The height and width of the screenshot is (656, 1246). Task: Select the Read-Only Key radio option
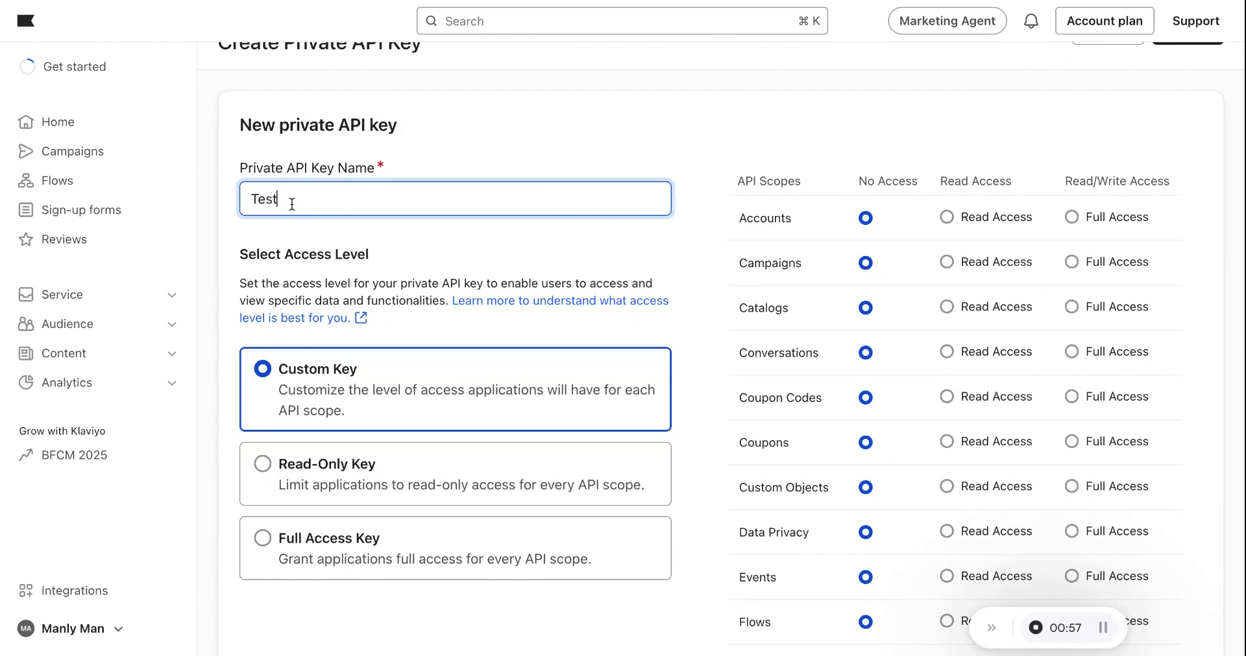[x=263, y=464]
